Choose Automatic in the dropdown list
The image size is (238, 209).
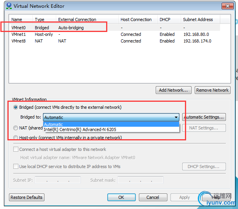(x=111, y=124)
